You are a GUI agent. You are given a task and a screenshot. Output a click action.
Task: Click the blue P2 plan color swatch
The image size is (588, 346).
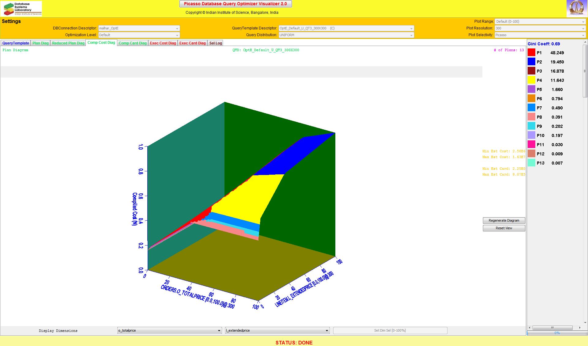click(x=531, y=62)
